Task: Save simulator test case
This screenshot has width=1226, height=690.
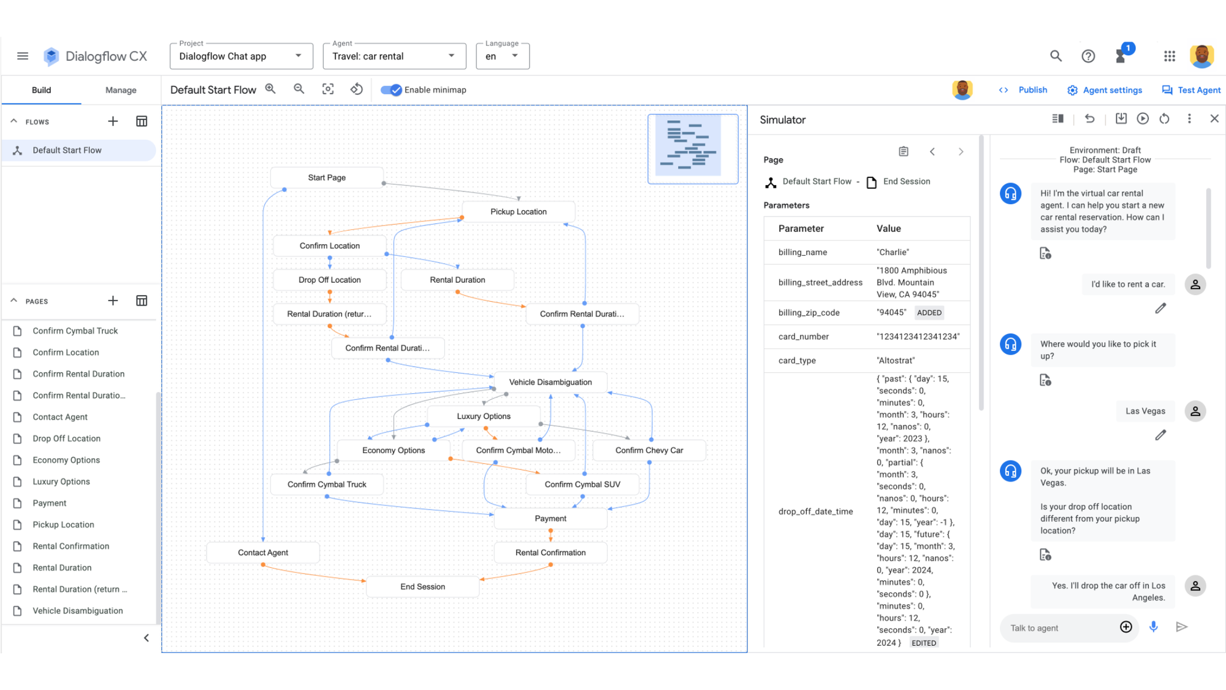Action: (x=1121, y=119)
